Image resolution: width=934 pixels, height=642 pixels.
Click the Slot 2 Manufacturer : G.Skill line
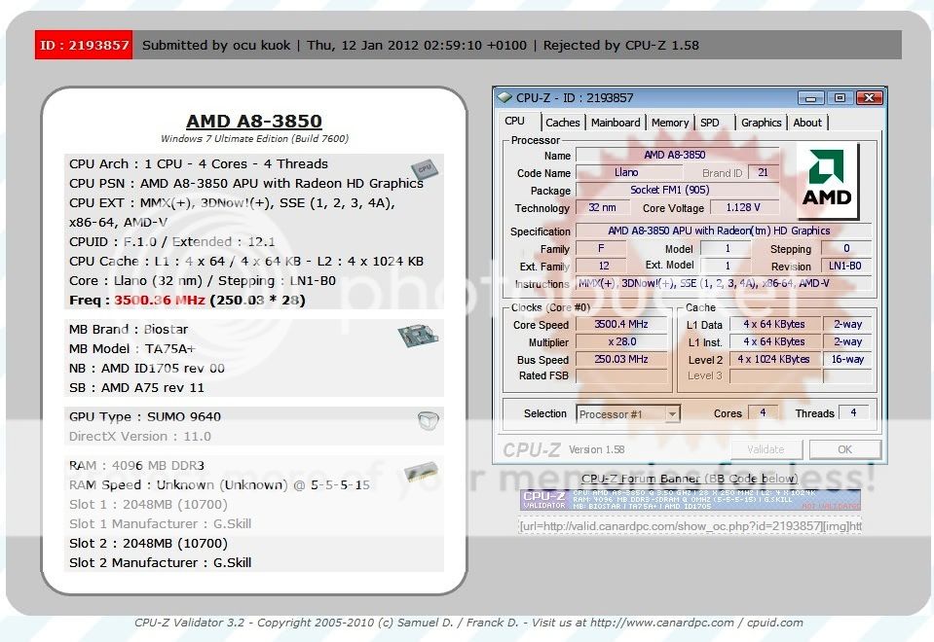pyautogui.click(x=161, y=562)
